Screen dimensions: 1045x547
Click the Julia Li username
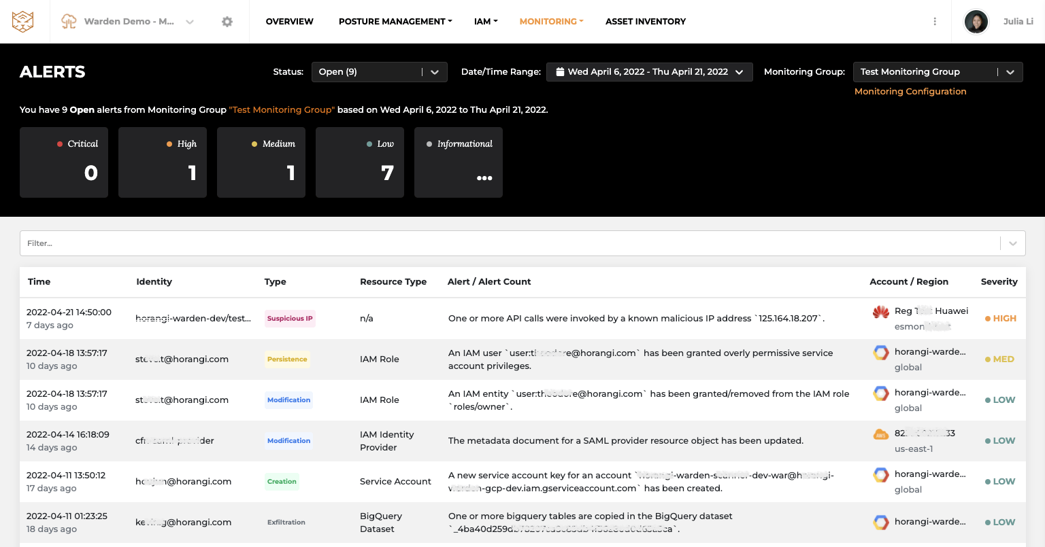point(1018,22)
